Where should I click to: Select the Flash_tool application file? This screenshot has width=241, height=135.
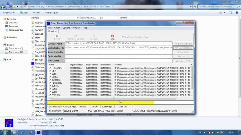40,63
